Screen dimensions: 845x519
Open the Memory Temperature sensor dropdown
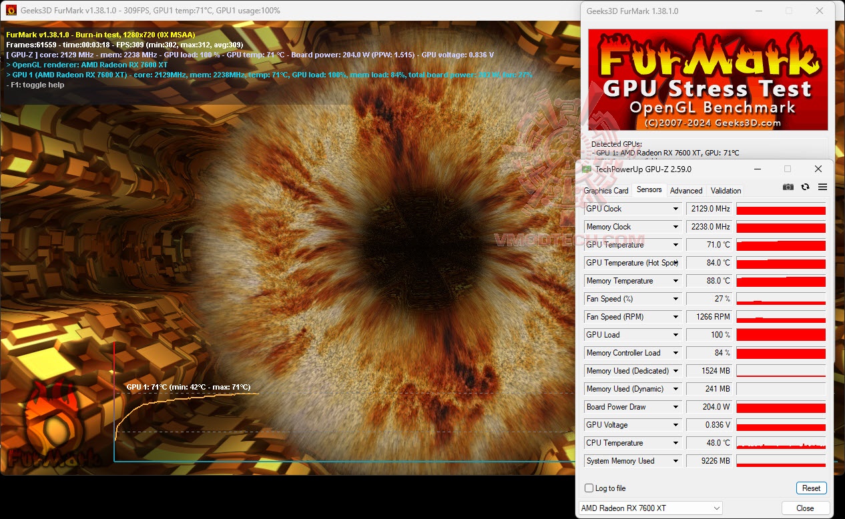[x=675, y=281]
